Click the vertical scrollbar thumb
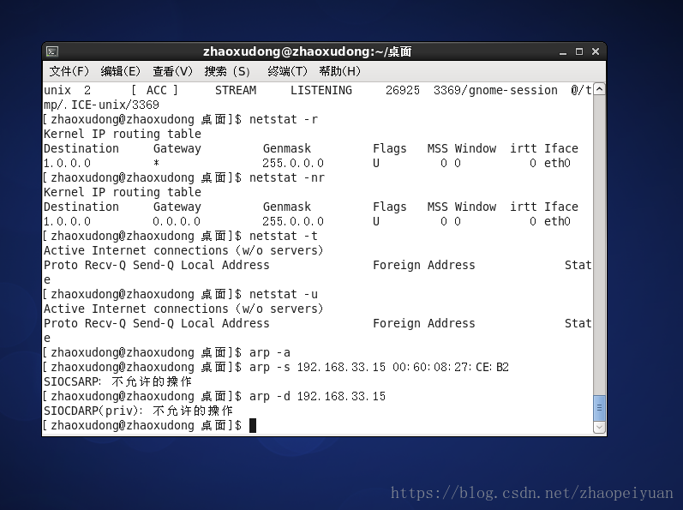 599,408
